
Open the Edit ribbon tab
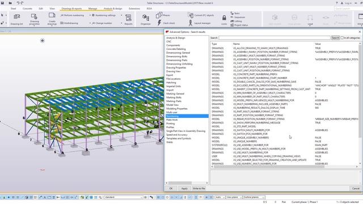pyautogui.click(x=41, y=8)
